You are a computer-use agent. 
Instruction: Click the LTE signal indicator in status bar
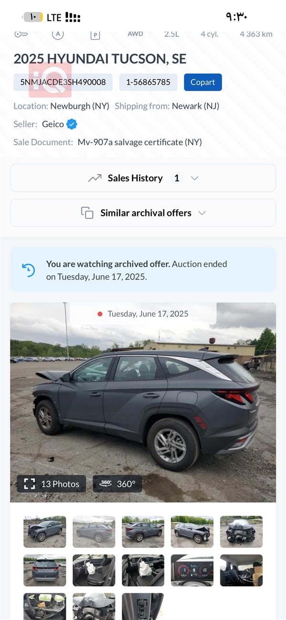(x=52, y=17)
